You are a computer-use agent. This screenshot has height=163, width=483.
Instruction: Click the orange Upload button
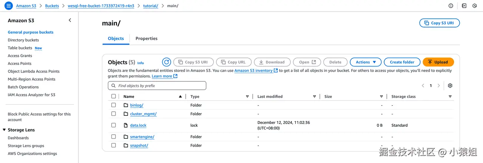pyautogui.click(x=438, y=62)
